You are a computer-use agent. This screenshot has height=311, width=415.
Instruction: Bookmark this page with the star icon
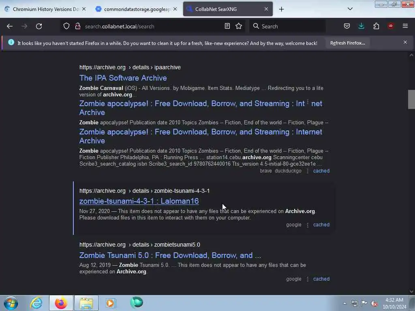click(x=239, y=26)
